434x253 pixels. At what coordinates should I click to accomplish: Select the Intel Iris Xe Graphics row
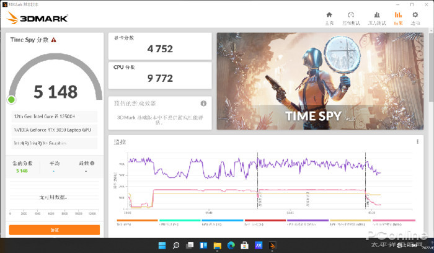[54, 143]
